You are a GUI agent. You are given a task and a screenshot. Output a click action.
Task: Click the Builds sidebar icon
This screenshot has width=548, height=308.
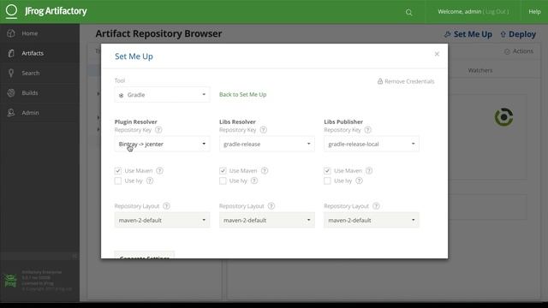(x=11, y=93)
